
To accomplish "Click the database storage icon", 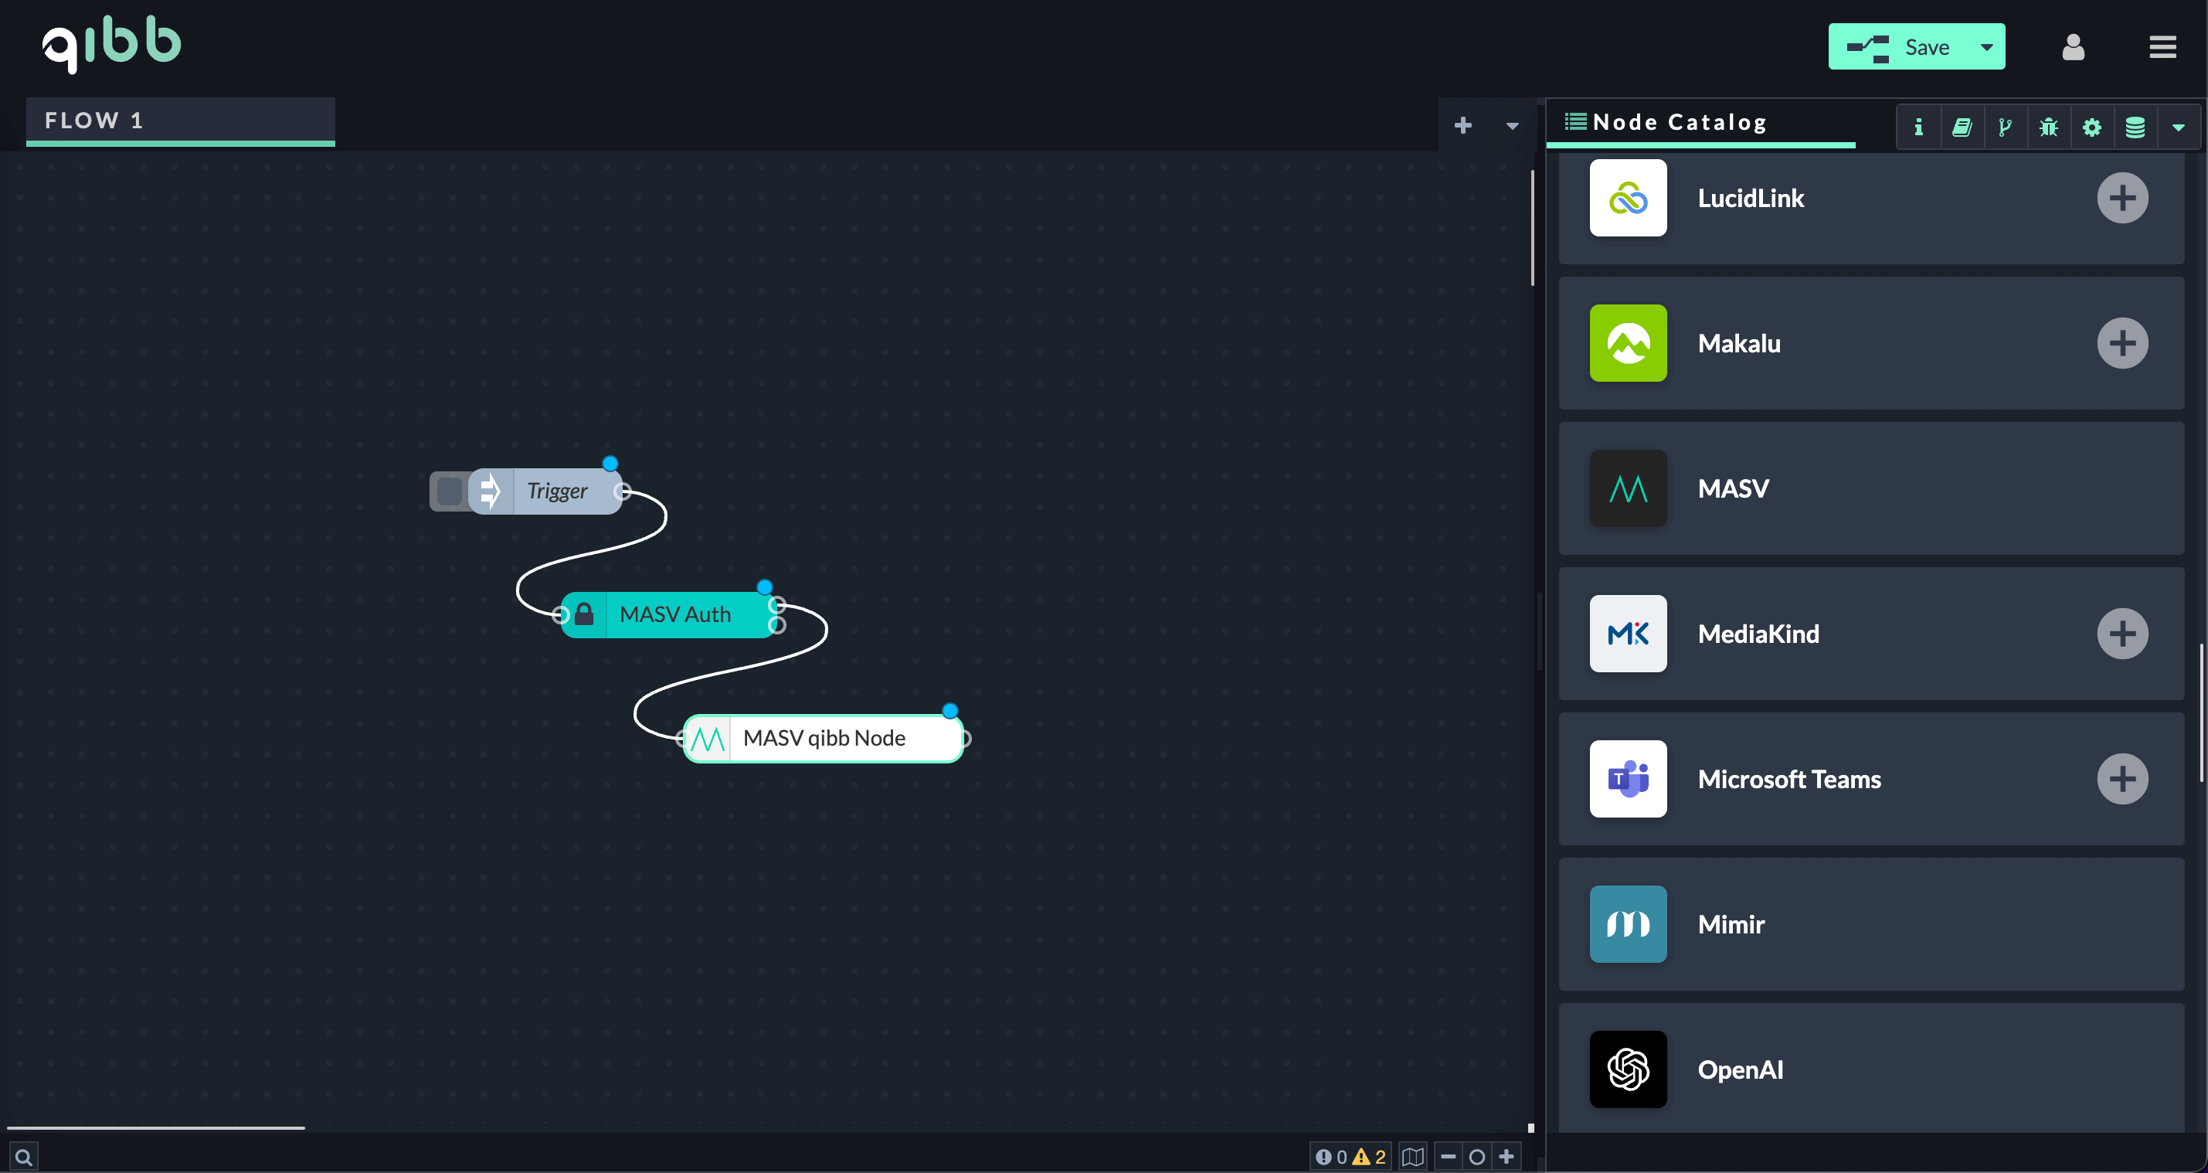I will (2135, 127).
